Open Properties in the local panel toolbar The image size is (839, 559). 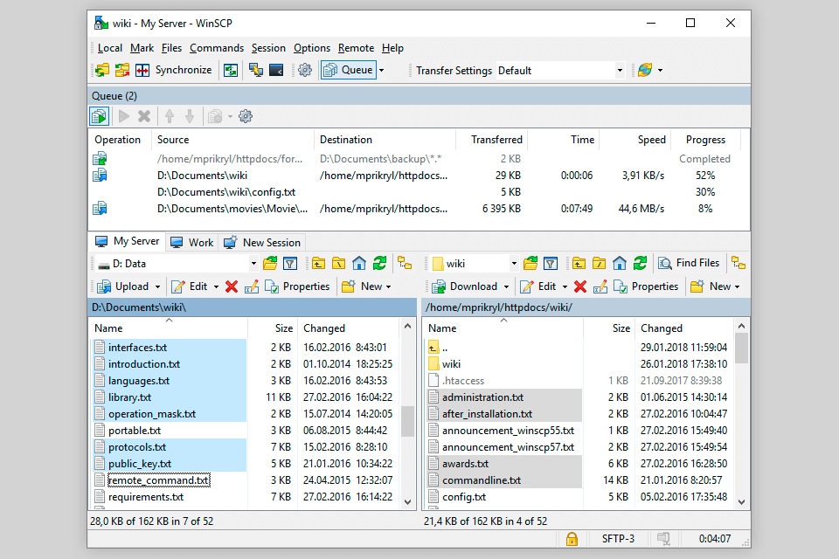[x=297, y=286]
